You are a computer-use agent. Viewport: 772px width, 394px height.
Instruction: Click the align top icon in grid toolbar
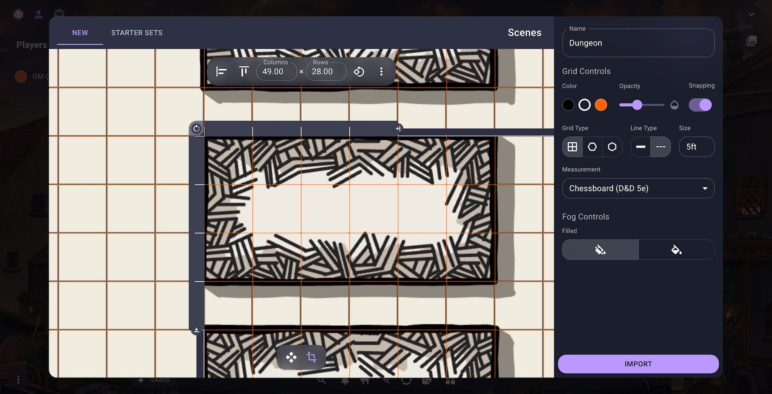pos(244,72)
